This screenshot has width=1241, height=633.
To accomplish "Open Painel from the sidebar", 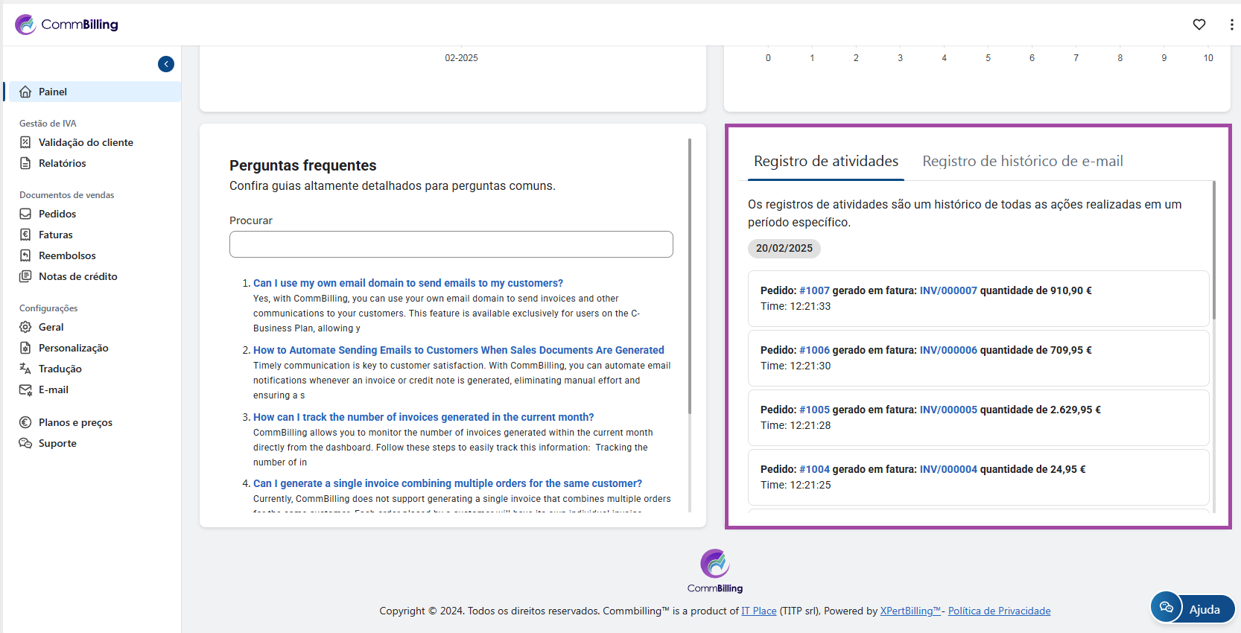I will (x=53, y=92).
